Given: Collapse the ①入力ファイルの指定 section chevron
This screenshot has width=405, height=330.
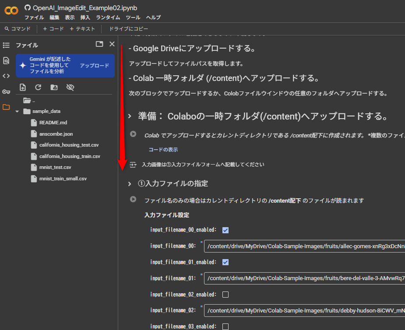Looking at the screenshot, I should point(130,184).
